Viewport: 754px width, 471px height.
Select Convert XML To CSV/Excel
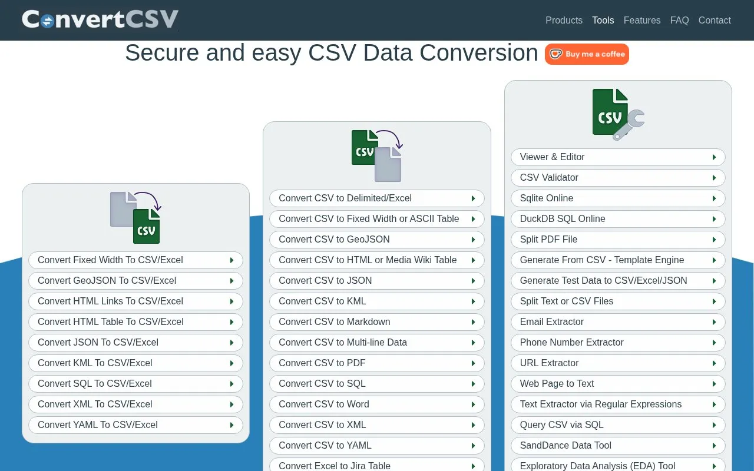coord(135,404)
